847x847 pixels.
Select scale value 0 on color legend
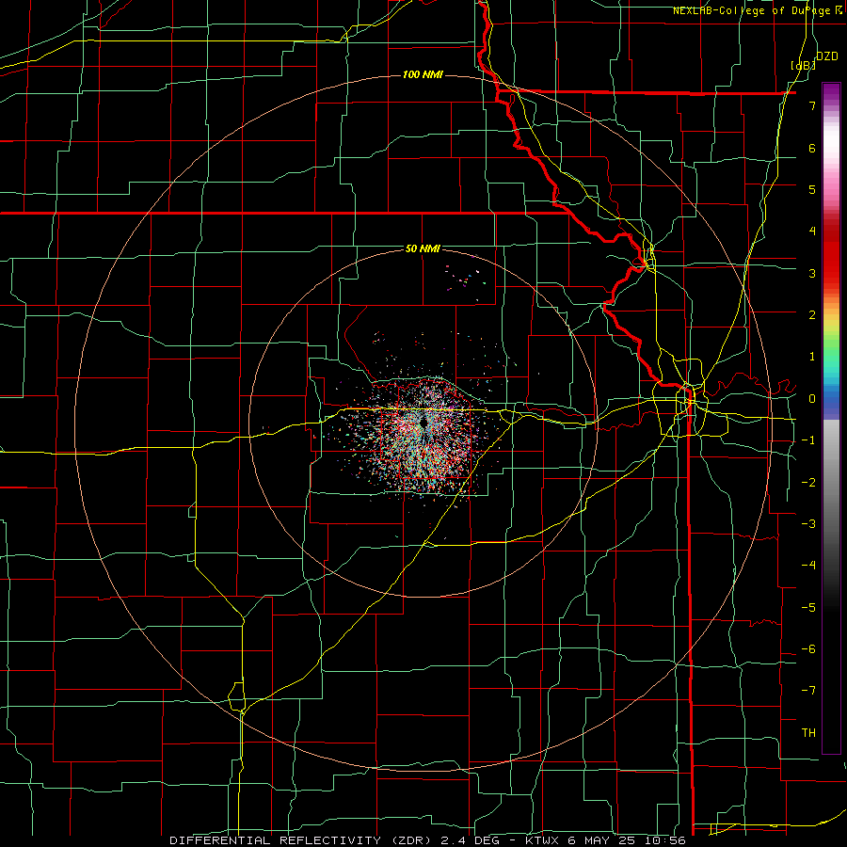coord(812,399)
